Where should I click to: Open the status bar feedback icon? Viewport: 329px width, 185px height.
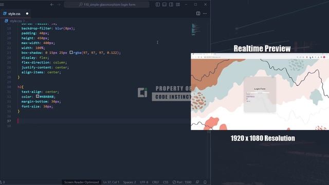click(x=197, y=182)
